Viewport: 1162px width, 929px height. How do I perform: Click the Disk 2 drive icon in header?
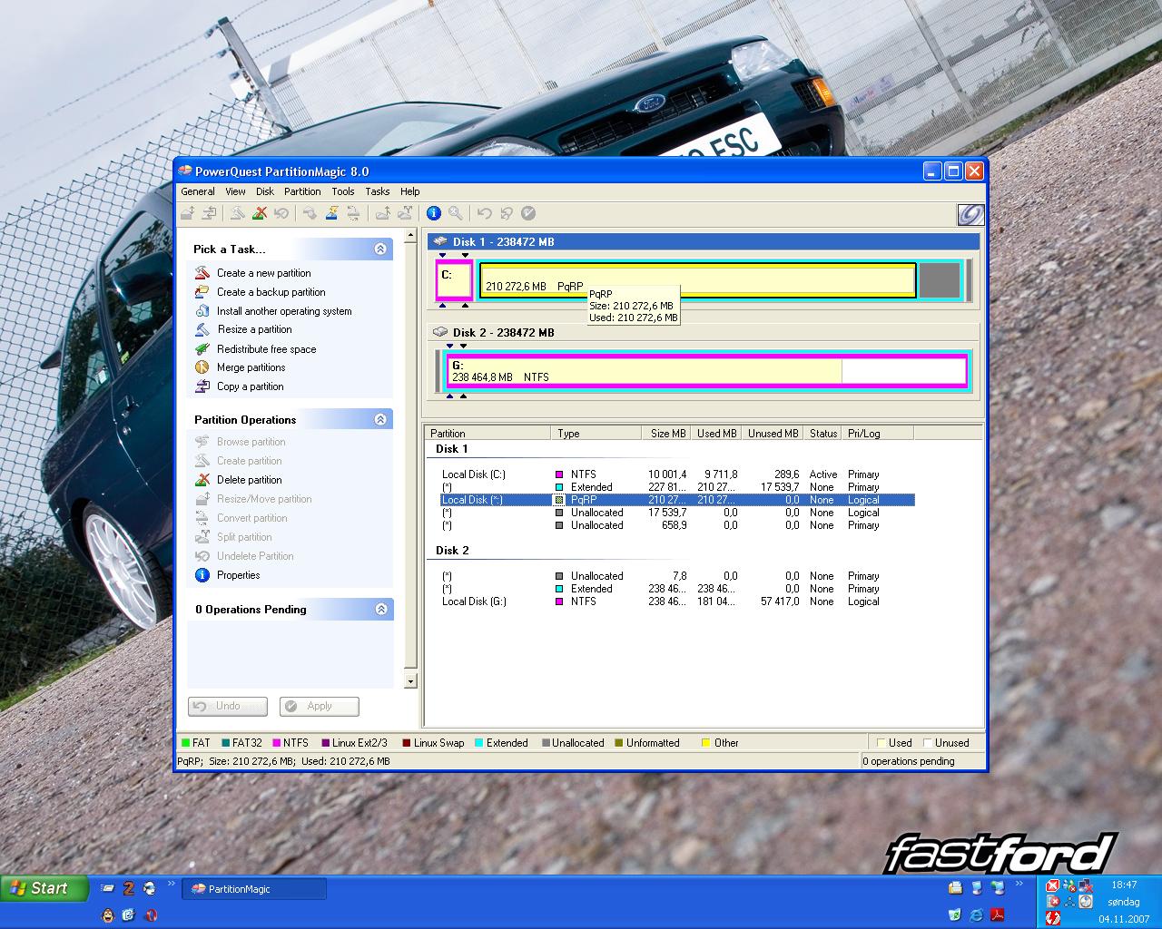(440, 332)
